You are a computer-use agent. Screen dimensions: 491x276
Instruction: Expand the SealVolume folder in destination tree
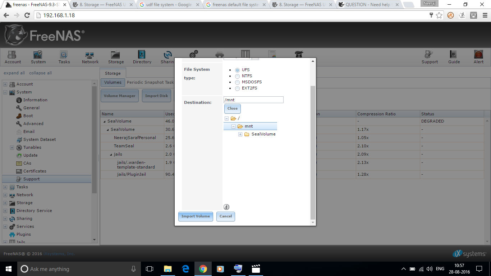(x=240, y=134)
